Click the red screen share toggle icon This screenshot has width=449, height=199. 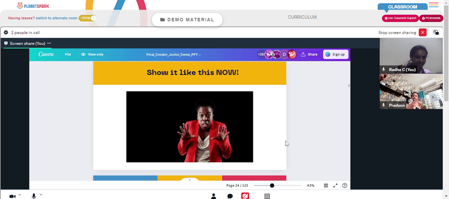pos(245,196)
